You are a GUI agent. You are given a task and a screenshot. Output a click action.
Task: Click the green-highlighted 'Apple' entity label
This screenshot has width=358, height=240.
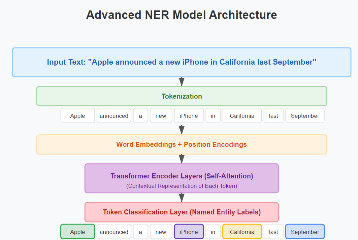pos(77,232)
